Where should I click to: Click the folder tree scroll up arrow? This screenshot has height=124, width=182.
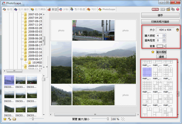(x=44, y=14)
